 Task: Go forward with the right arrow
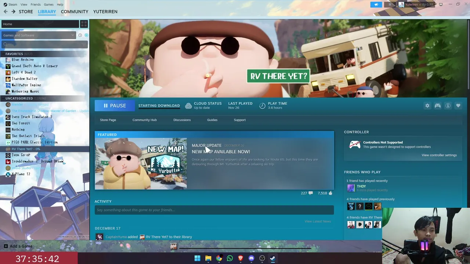click(13, 12)
